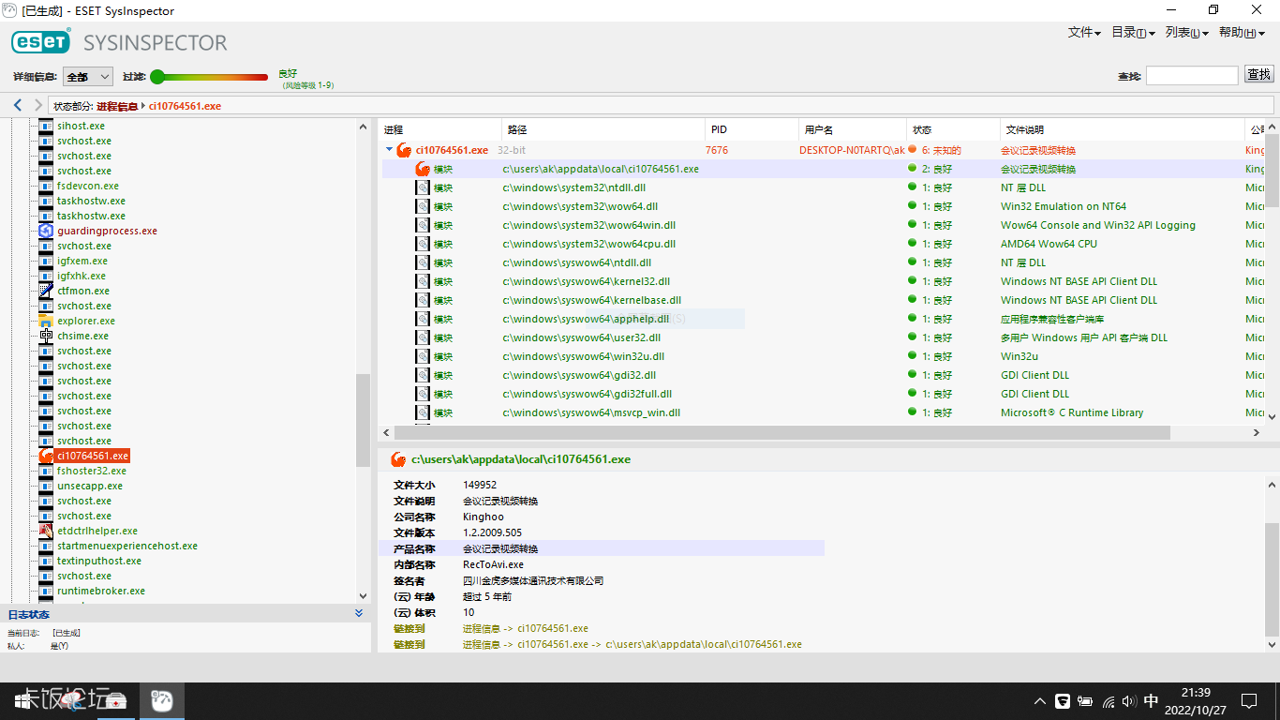Select textinputhost.exe in the process tree
This screenshot has width=1280, height=720.
point(98,561)
